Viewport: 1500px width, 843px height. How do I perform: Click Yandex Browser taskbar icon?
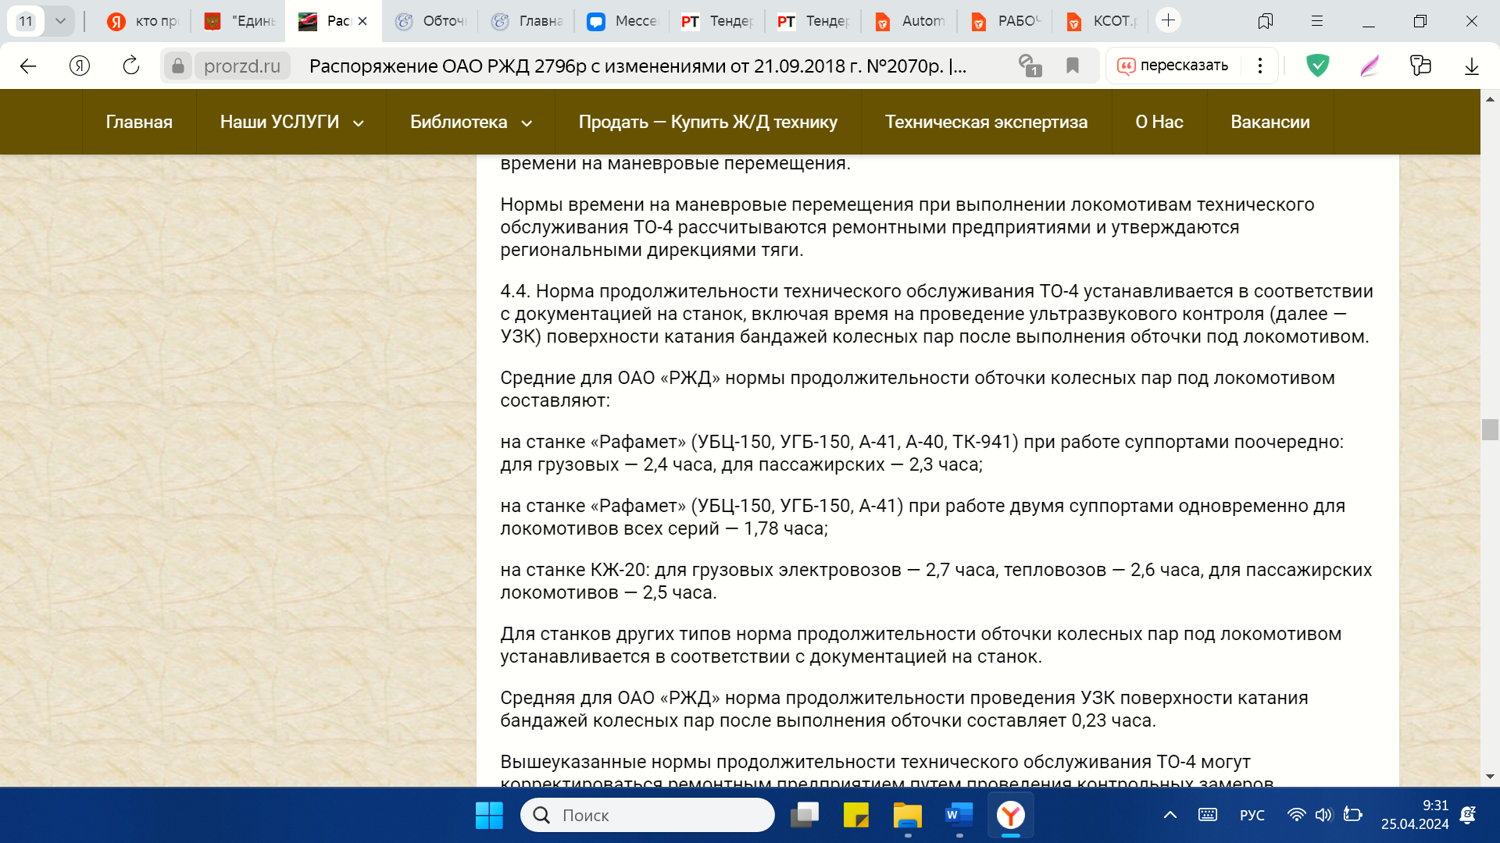click(x=1011, y=815)
